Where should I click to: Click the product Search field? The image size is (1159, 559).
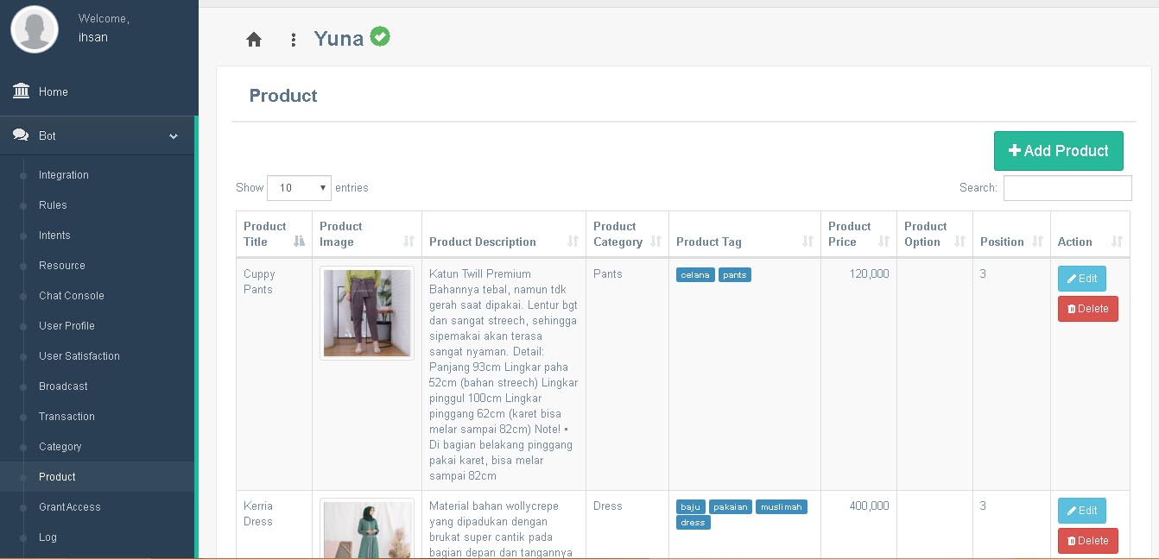[x=1067, y=188]
